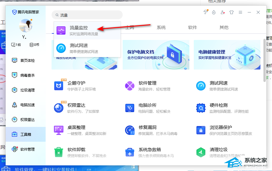The height and width of the screenshot is (171, 272).
Task: Open 病毒查杀 in sidebar
Action: coord(26,75)
